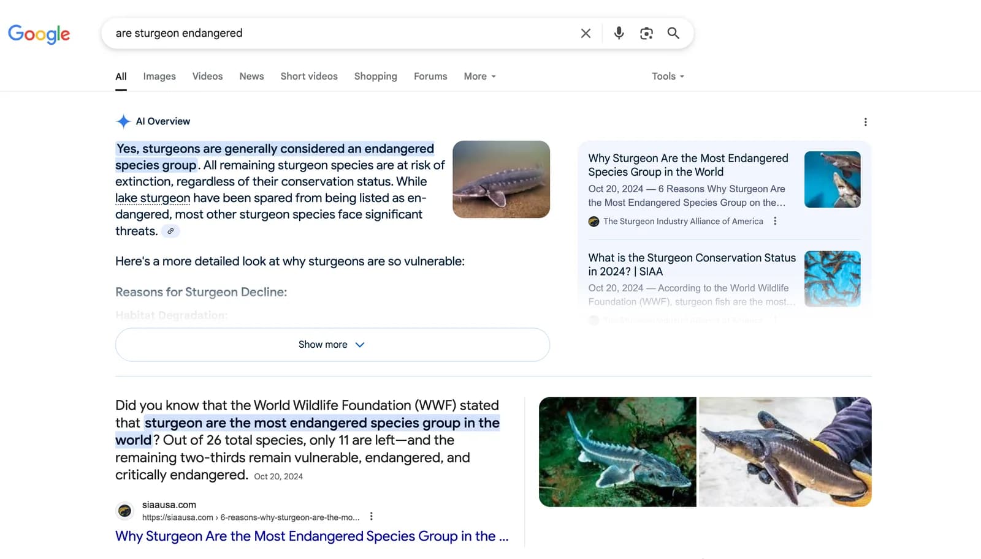Clear the search query with X icon
This screenshot has height=559, width=981.
click(586, 33)
